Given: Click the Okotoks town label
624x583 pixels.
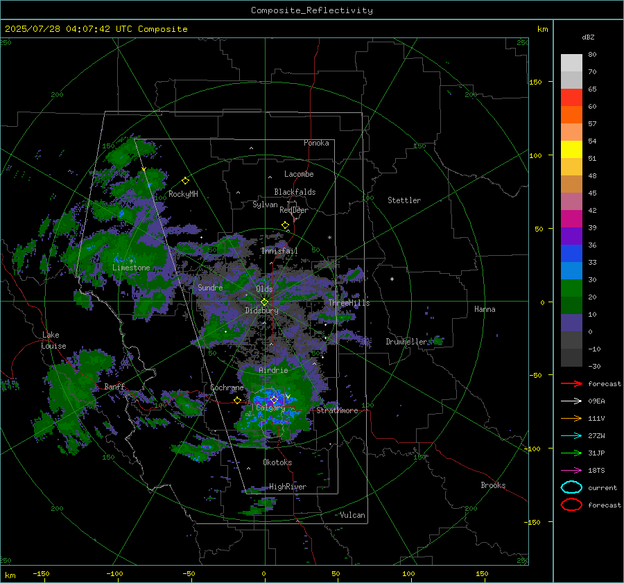Looking at the screenshot, I should pos(277,462).
